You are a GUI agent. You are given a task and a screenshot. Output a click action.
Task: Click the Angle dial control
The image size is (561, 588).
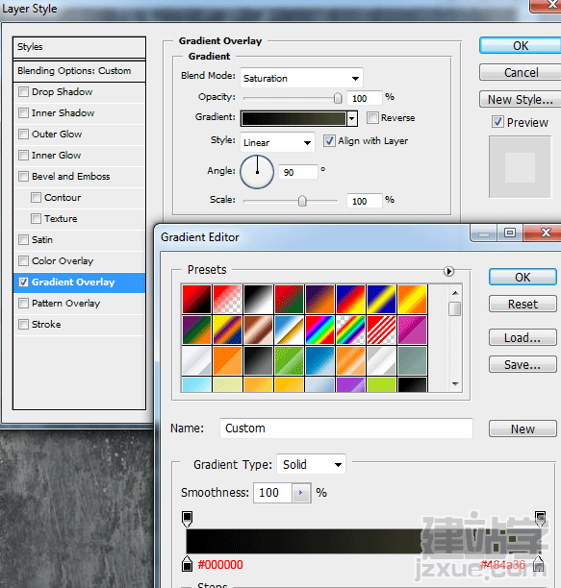coord(257,172)
